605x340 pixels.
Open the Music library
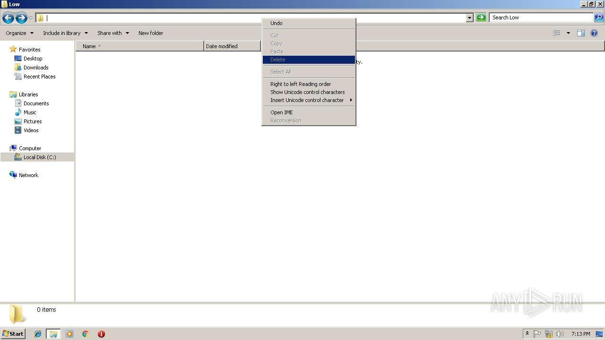(30, 112)
